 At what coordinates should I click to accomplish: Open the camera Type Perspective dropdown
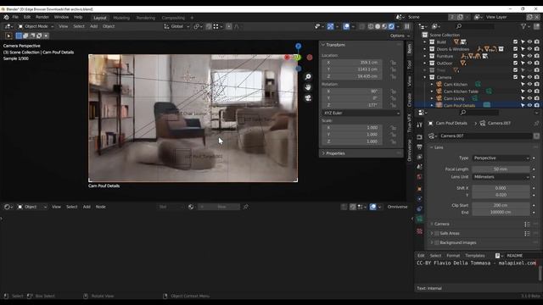501,158
